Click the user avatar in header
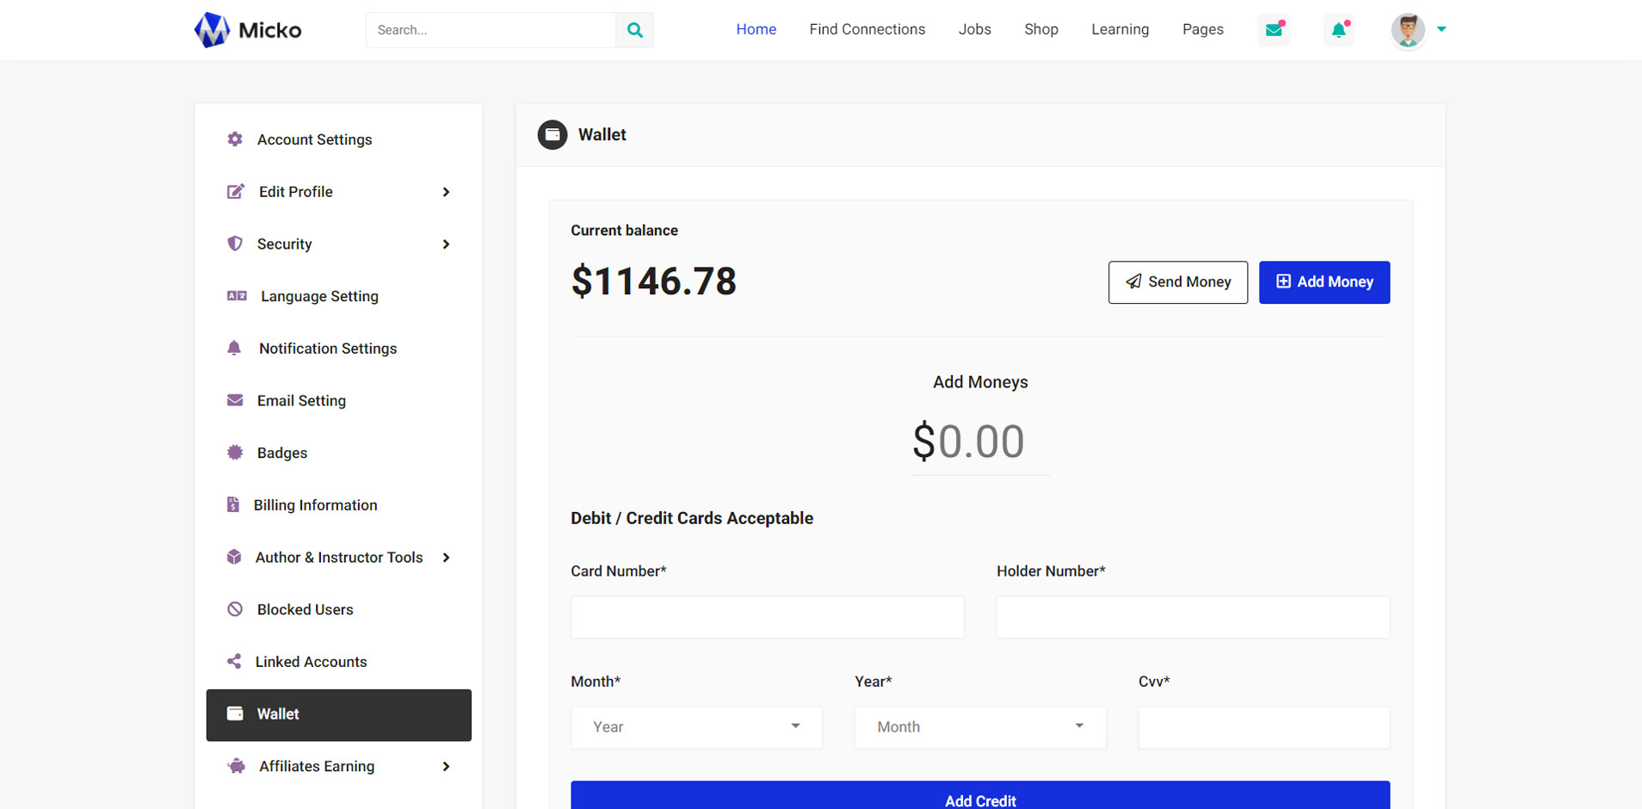 pyautogui.click(x=1407, y=30)
